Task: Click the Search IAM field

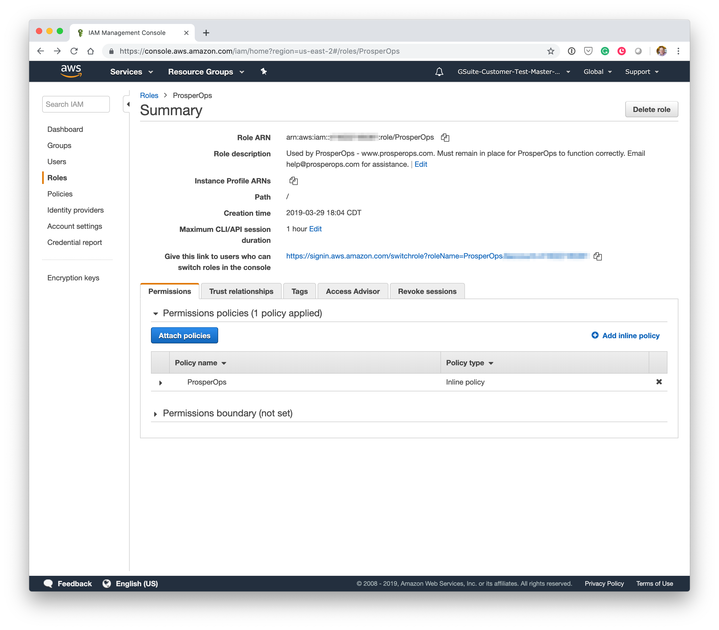Action: click(76, 104)
